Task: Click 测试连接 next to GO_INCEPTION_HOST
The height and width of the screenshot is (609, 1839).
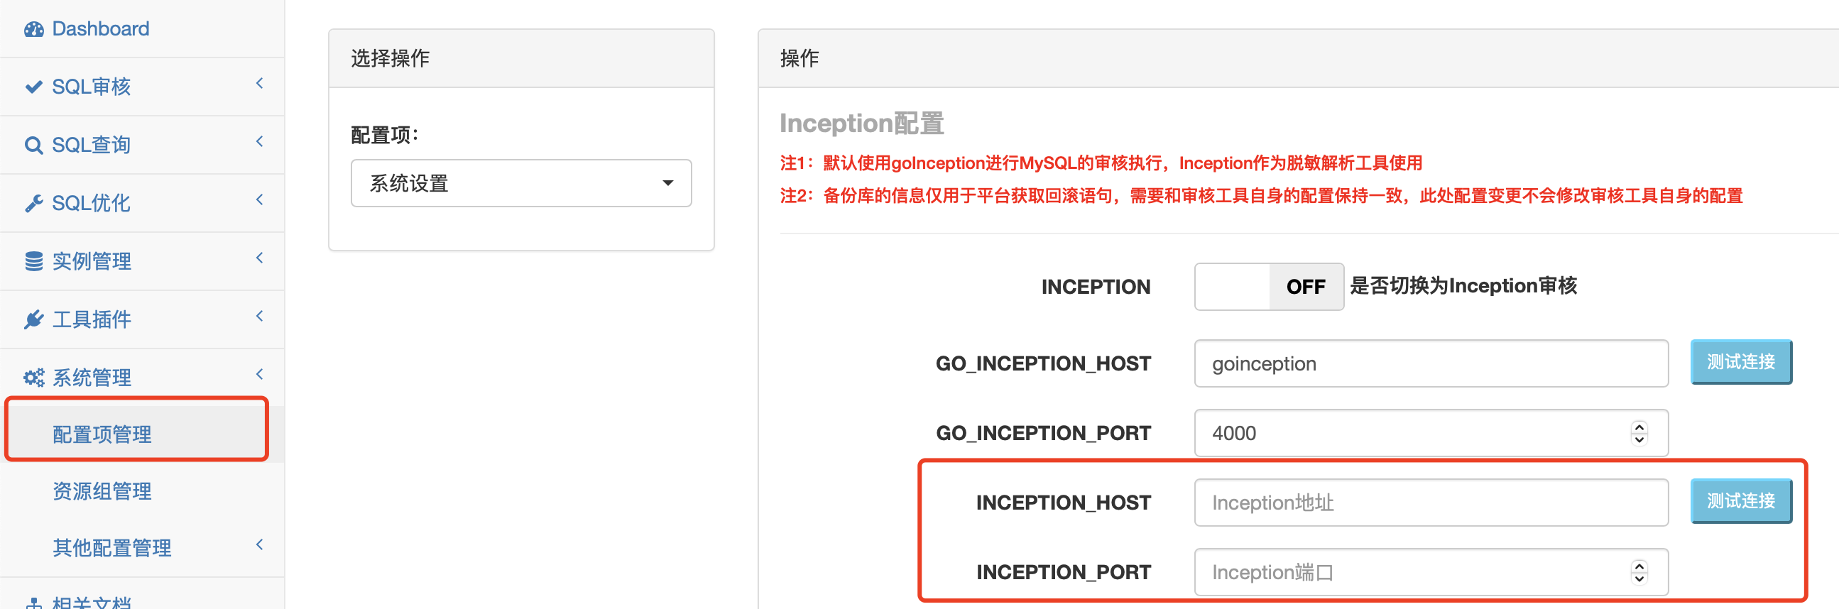Action: 1741,362
